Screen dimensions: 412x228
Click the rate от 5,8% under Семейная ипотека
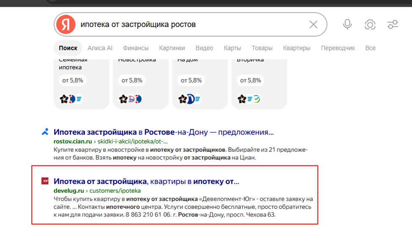point(72,80)
